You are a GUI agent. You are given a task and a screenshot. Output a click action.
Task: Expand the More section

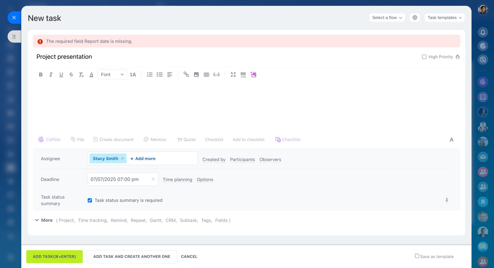click(44, 220)
